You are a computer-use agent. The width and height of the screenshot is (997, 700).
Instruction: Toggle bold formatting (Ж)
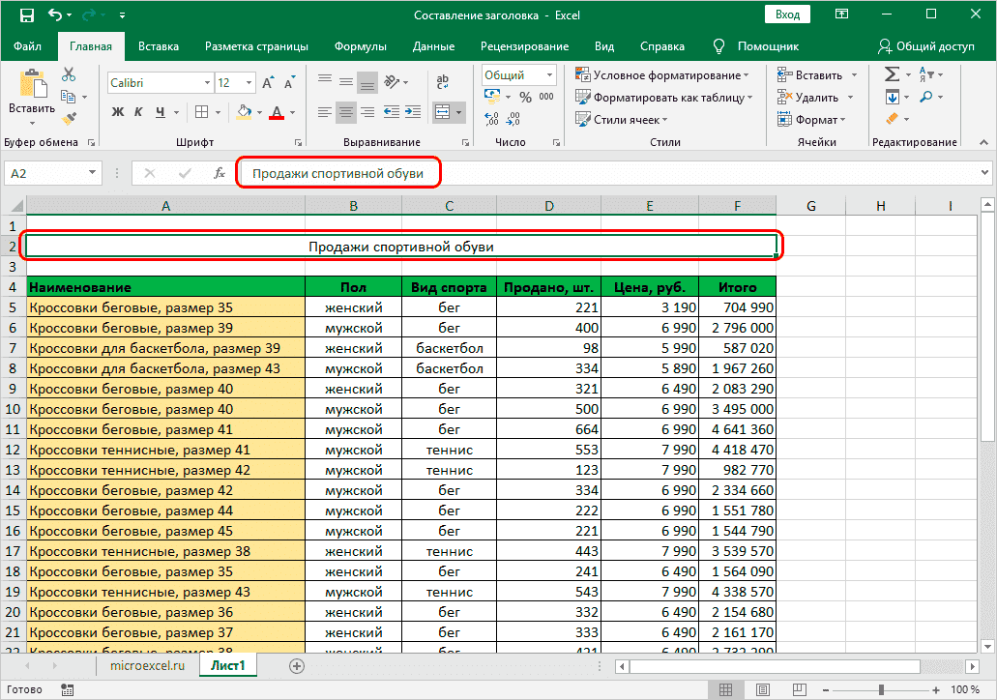pyautogui.click(x=118, y=112)
